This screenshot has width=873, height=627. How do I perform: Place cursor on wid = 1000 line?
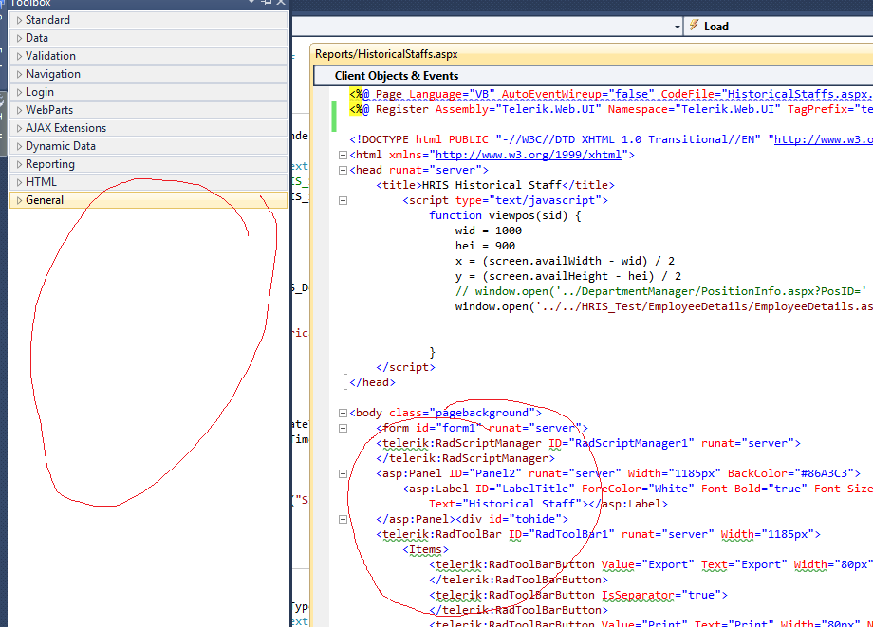coord(489,231)
